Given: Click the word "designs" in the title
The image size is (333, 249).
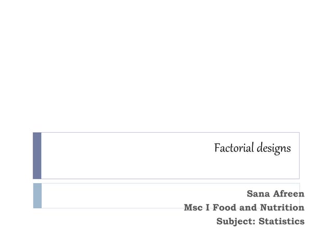Looking at the screenshot, I should tap(273, 149).
